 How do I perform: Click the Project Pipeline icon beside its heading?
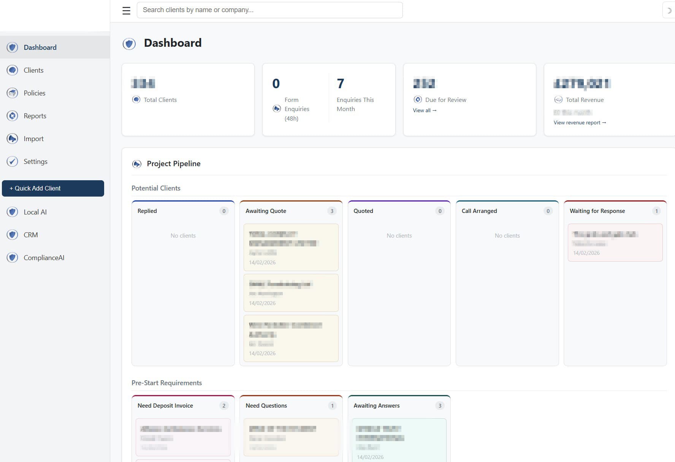(x=137, y=164)
